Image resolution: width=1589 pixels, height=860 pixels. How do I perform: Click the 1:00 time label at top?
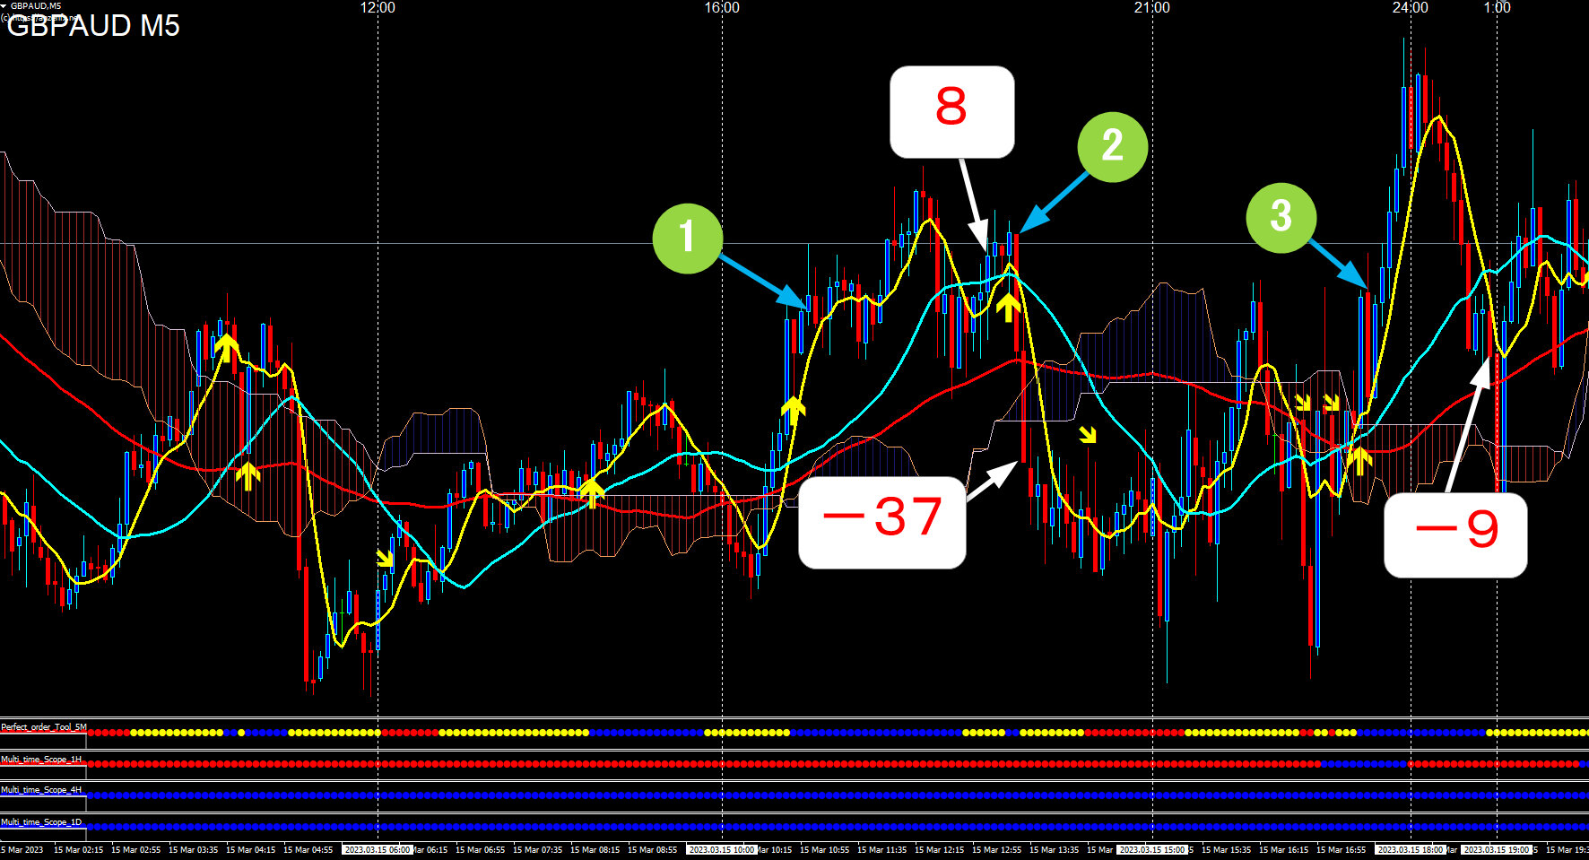pyautogui.click(x=1498, y=8)
